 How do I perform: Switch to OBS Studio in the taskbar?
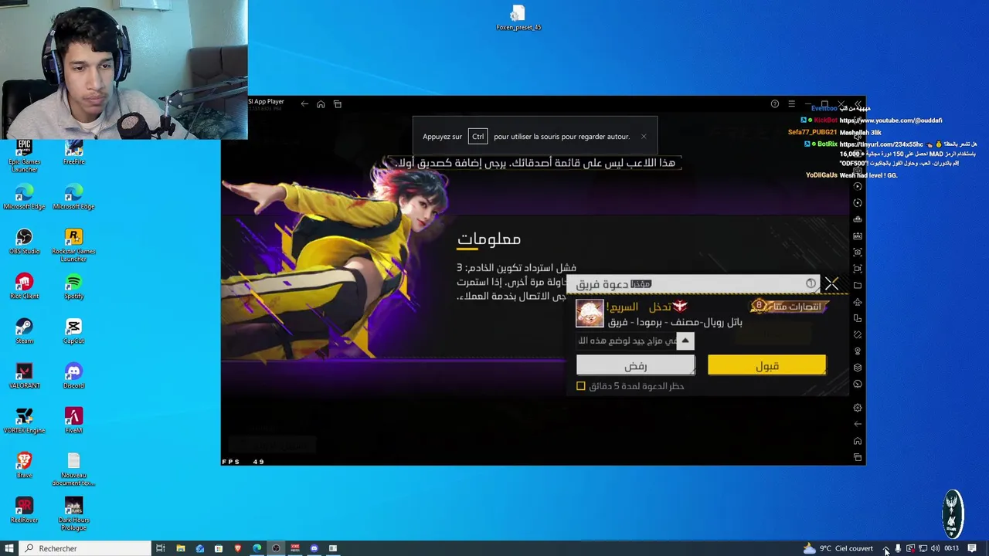click(x=276, y=548)
